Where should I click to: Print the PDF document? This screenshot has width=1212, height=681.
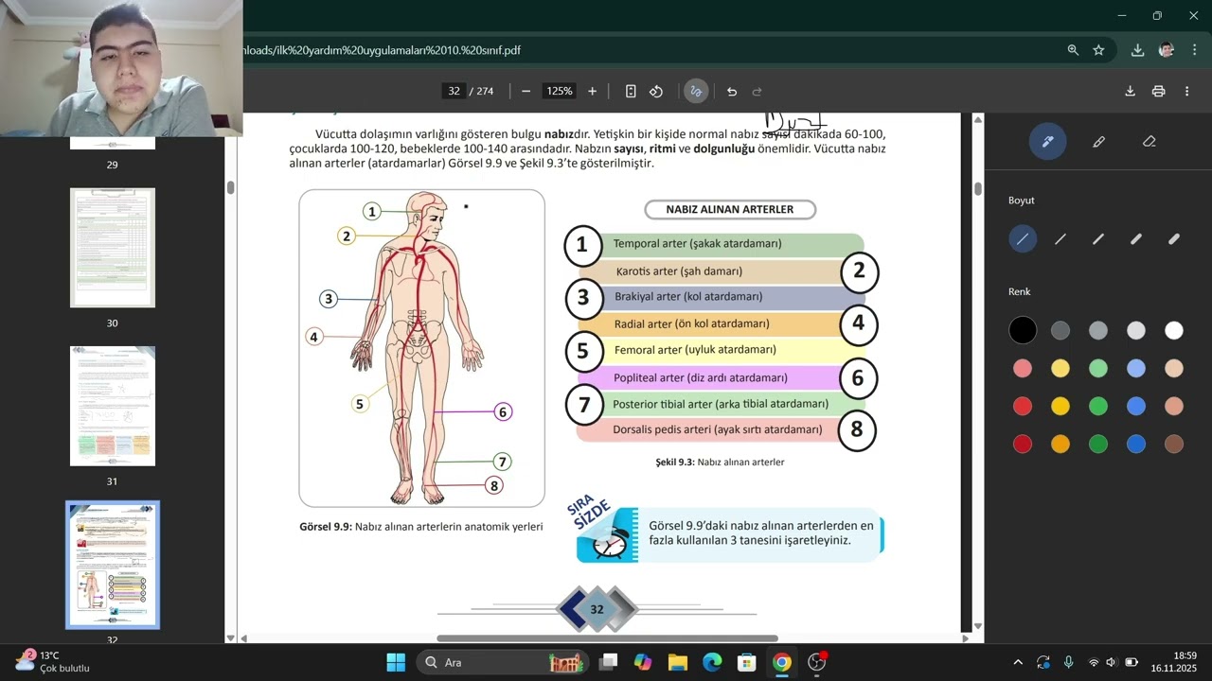click(1158, 91)
